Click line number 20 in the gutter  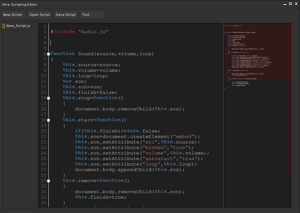tap(43, 131)
